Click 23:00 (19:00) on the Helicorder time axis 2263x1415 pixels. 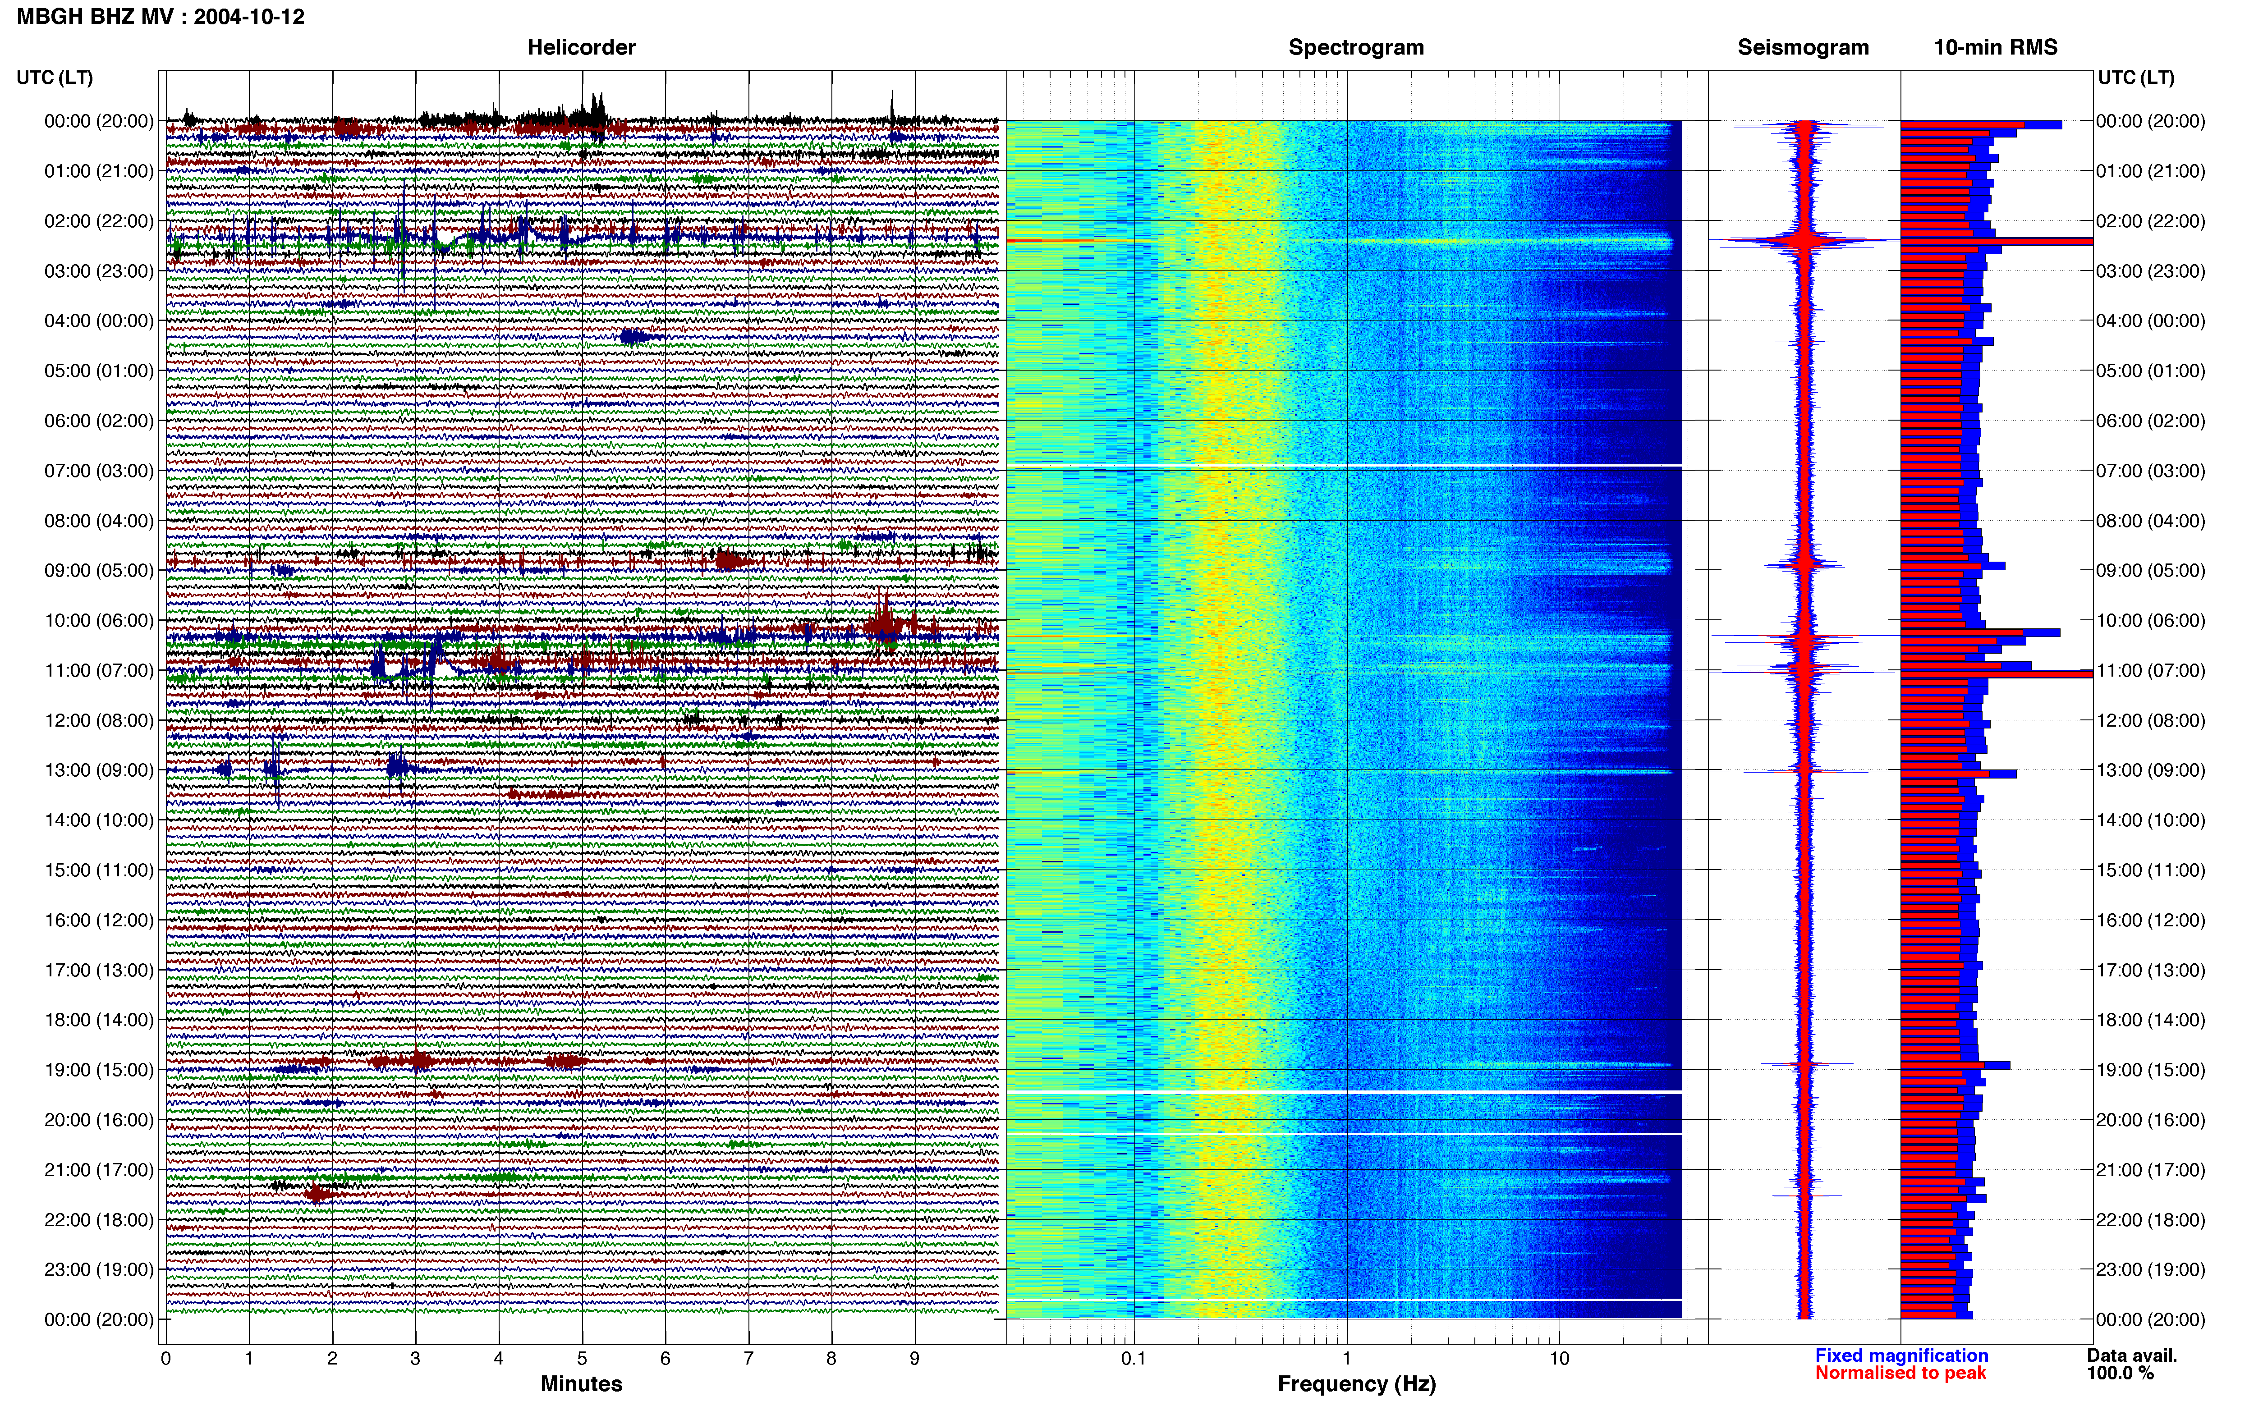tap(99, 1270)
